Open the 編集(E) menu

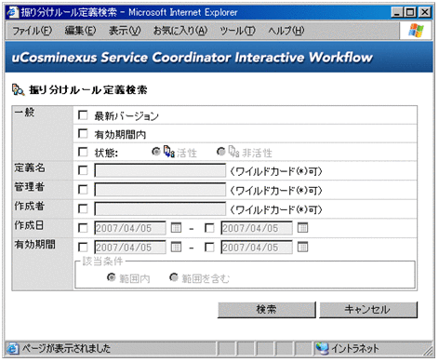(x=80, y=31)
